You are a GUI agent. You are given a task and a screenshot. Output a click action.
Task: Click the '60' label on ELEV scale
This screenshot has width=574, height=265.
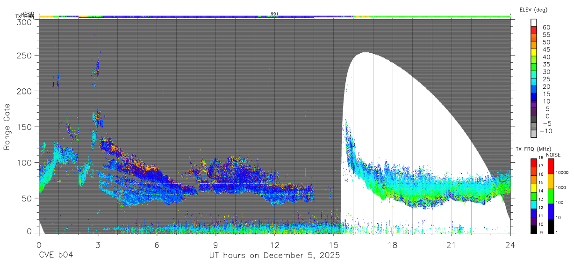[545, 27]
